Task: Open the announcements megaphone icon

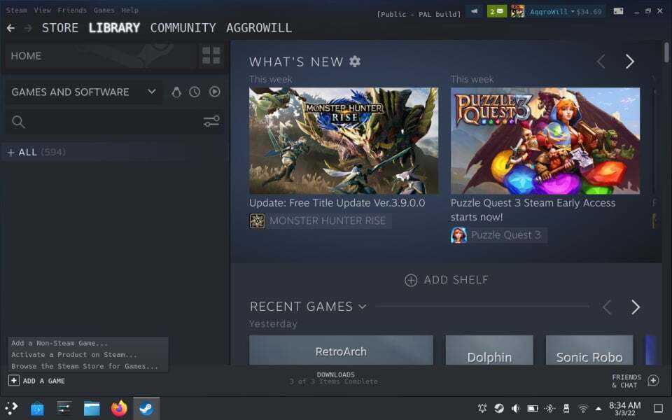Action: pos(474,12)
